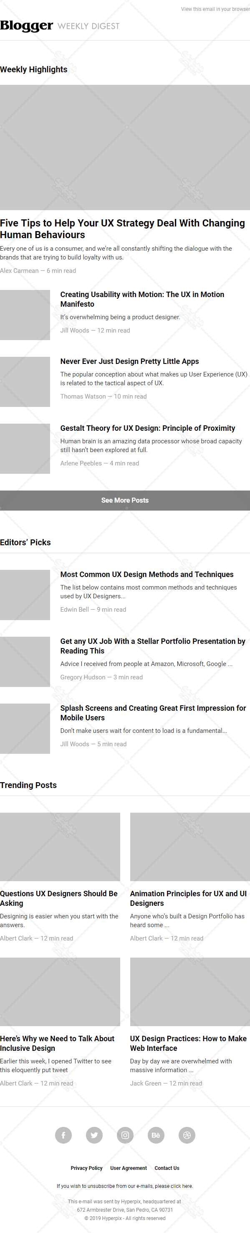Screen dimensions: 250x1233
Task: Click the unsubscribe 'click here' link
Action: (x=182, y=1186)
